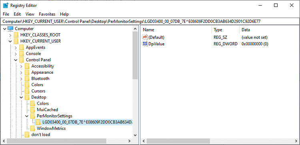Select the LGD03400_00_07DB_7E key label
Screen dimensions: 300x145
[x=87, y=122]
